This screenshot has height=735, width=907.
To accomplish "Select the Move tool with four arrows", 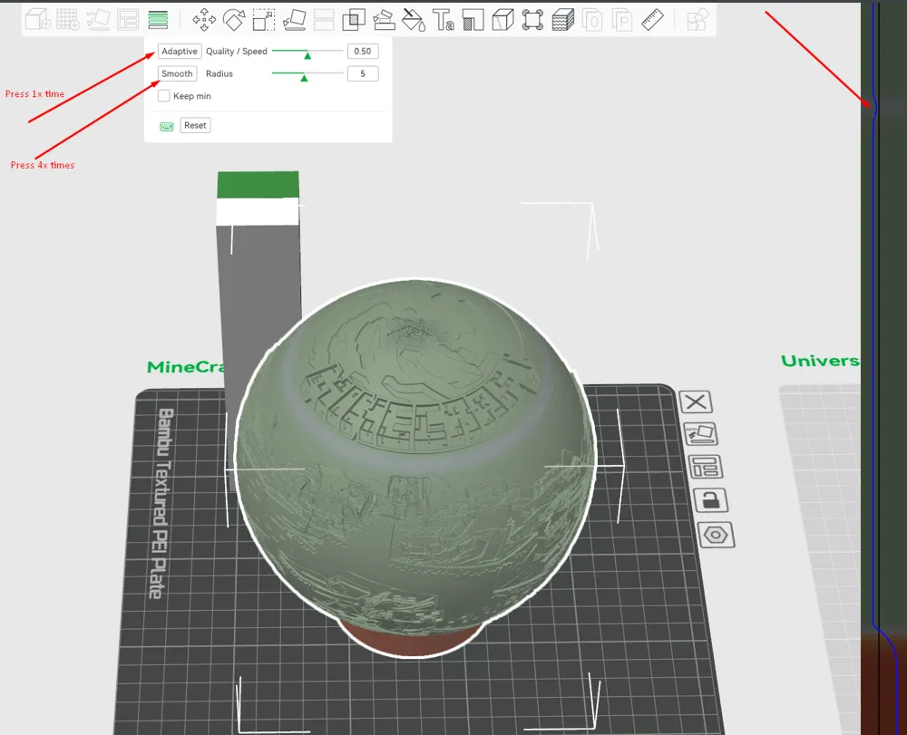I will (x=204, y=20).
